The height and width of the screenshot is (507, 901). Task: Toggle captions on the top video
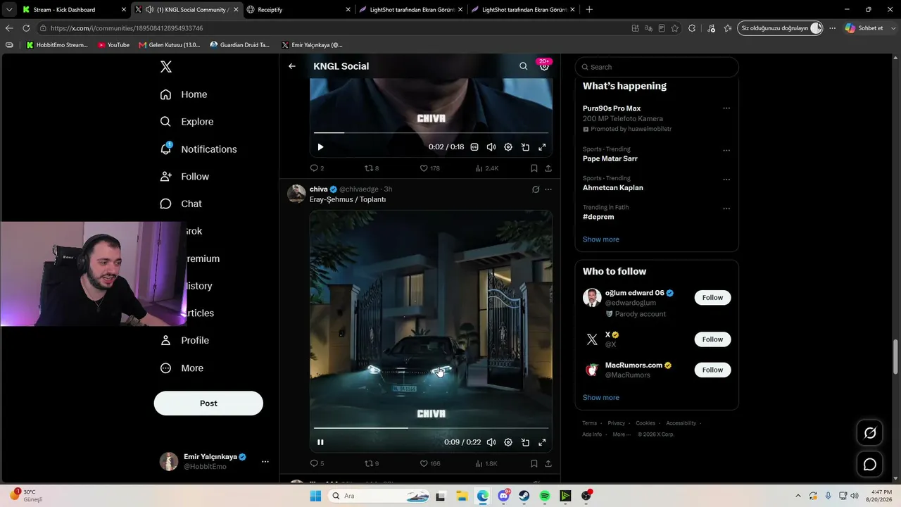(x=474, y=147)
